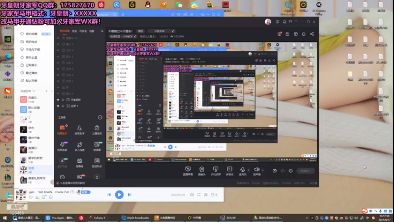This screenshot has width=394, height=222.
Task: Expand speaker options arrow
Action: [x=263, y=170]
